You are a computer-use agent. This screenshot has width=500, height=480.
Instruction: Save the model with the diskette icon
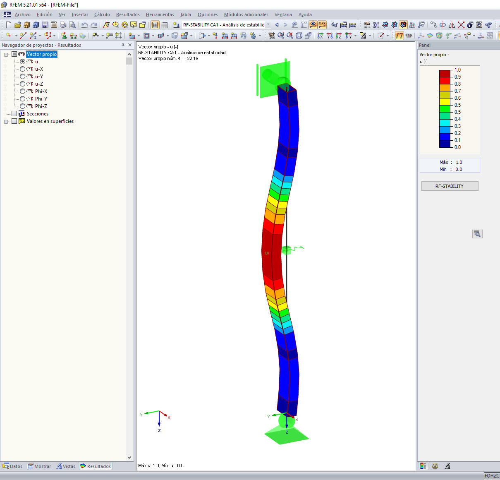pos(45,24)
